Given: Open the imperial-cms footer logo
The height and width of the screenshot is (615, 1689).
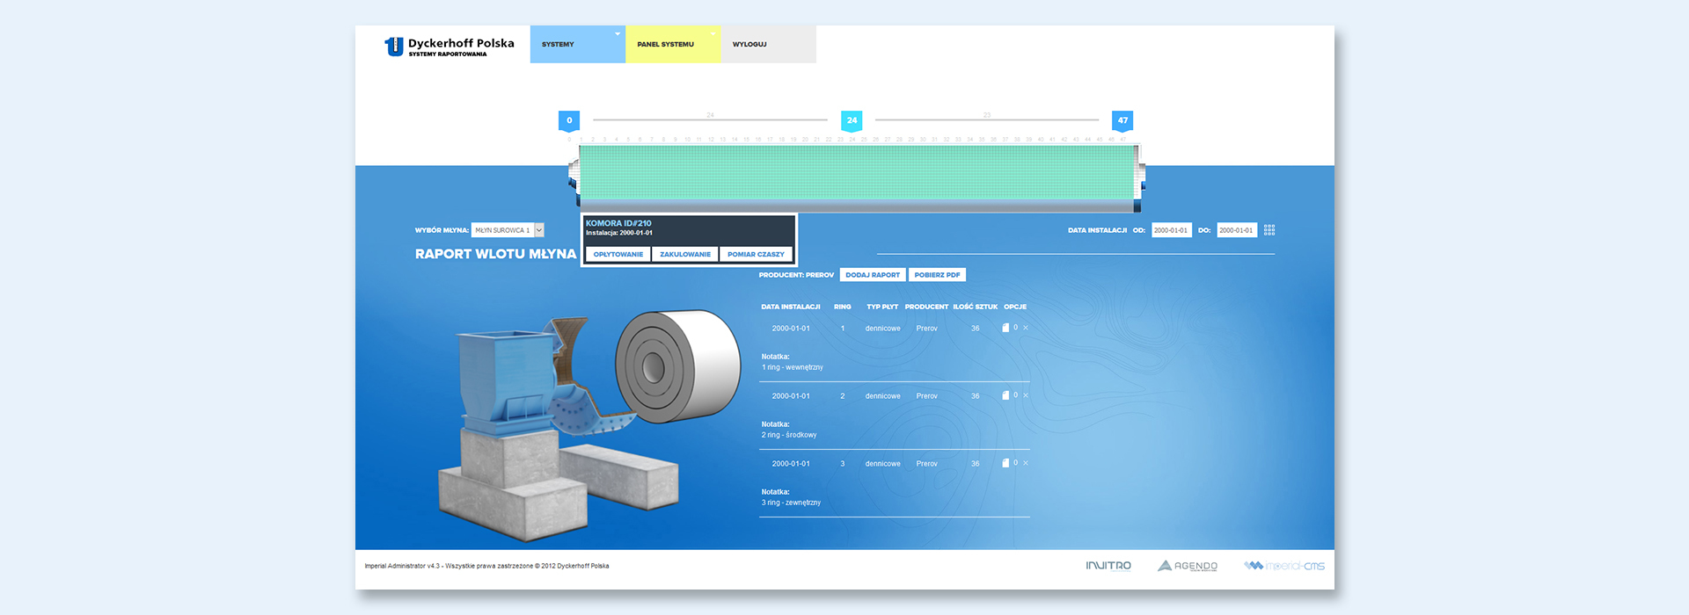Looking at the screenshot, I should pyautogui.click(x=1284, y=566).
